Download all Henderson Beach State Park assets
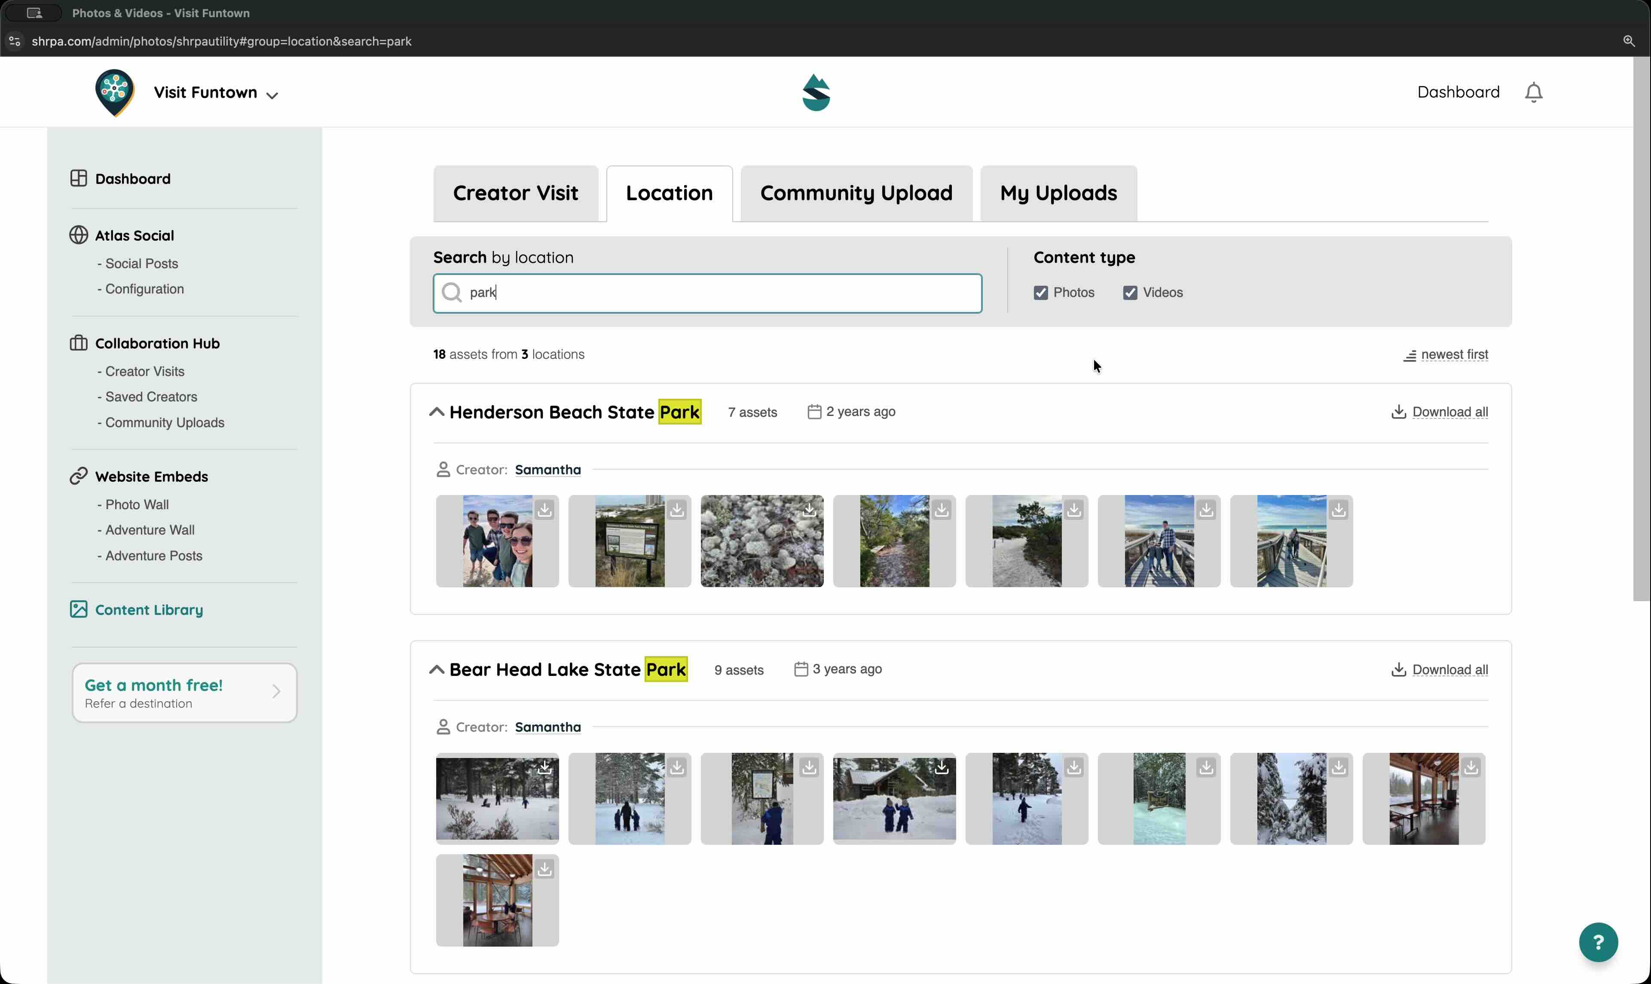The height and width of the screenshot is (984, 1651). pyautogui.click(x=1440, y=412)
